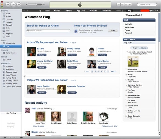Follow 50 Cent
The height and width of the screenshot is (139, 161).
pos(42,55)
